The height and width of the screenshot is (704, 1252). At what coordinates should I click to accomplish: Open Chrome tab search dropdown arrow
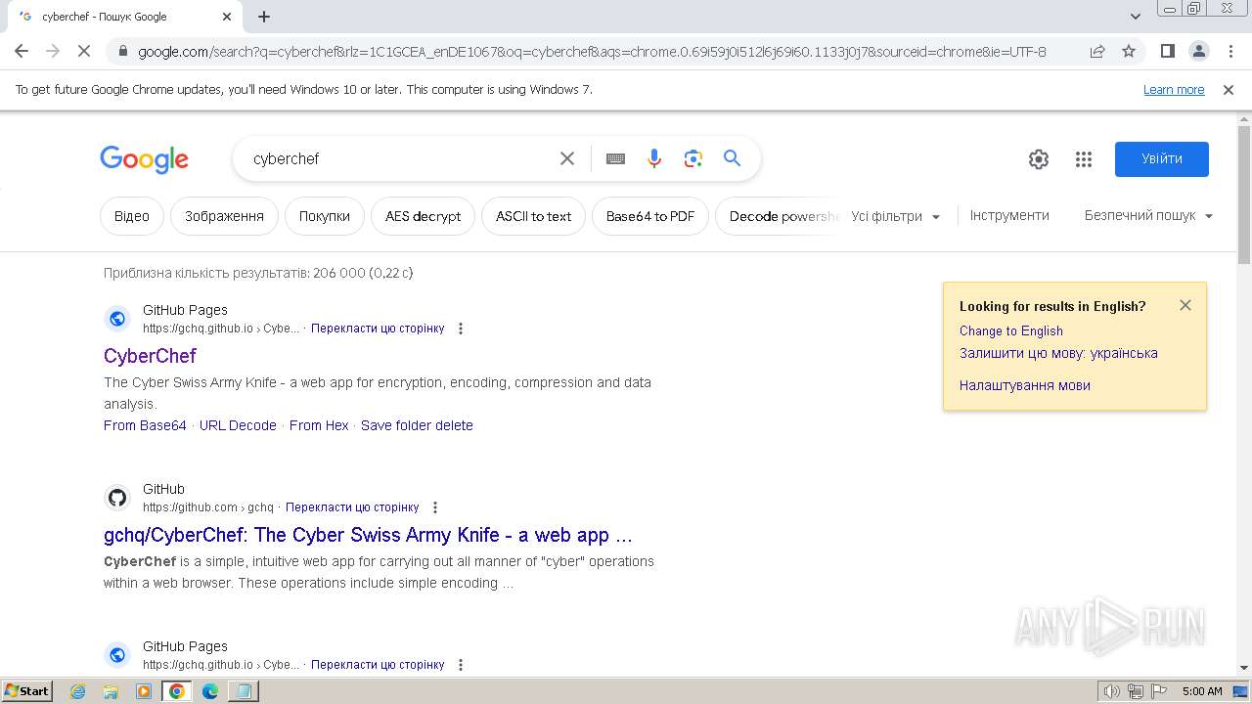[1136, 17]
